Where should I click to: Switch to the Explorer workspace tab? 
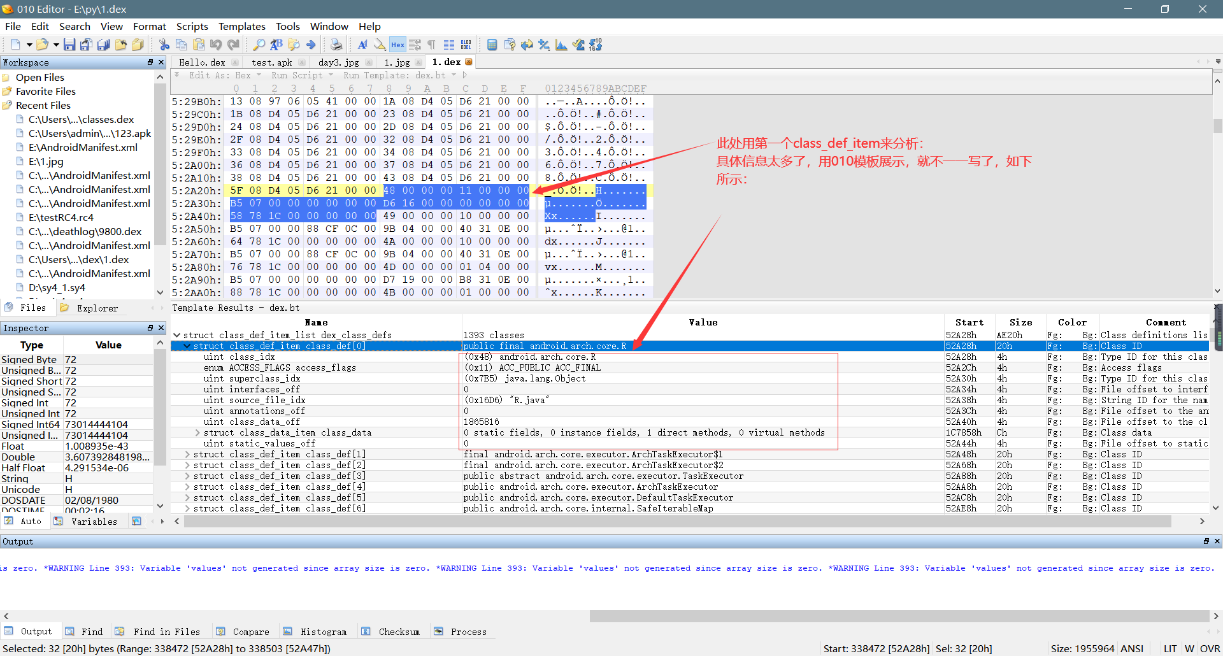point(89,308)
